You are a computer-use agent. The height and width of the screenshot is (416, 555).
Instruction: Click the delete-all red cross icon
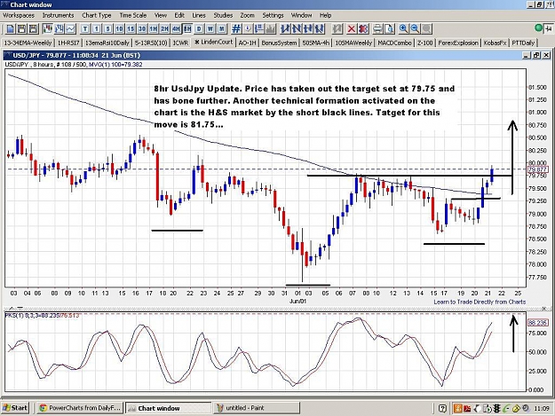pyautogui.click(x=363, y=28)
